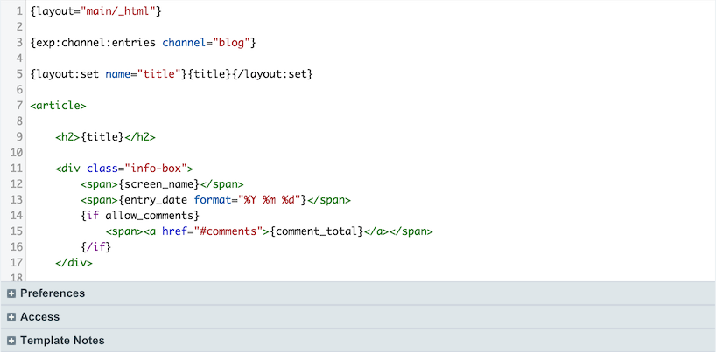Click line number 11 in the gutter

pos(16,169)
